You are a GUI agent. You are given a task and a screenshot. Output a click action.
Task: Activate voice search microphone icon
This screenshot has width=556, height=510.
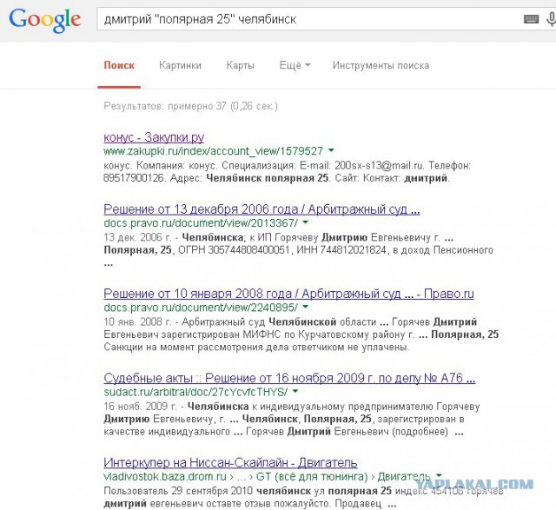551,19
